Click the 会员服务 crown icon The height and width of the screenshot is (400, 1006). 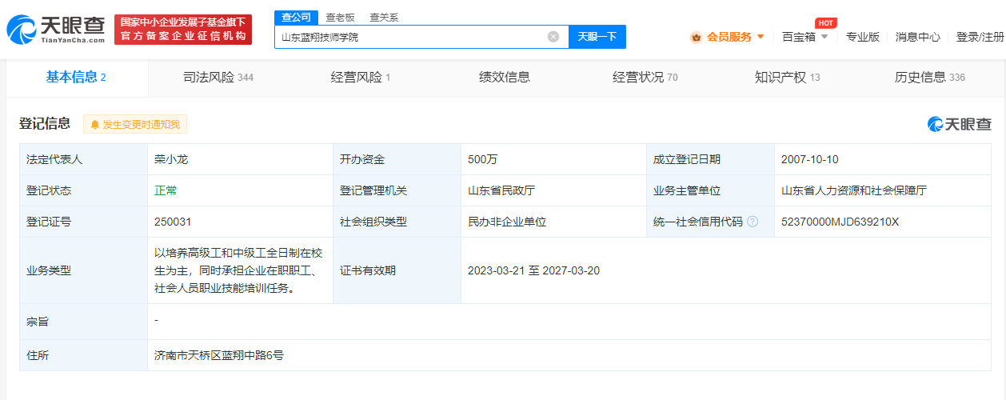click(696, 37)
